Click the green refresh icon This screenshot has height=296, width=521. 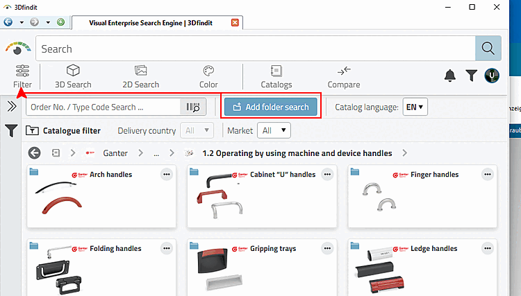60,22
